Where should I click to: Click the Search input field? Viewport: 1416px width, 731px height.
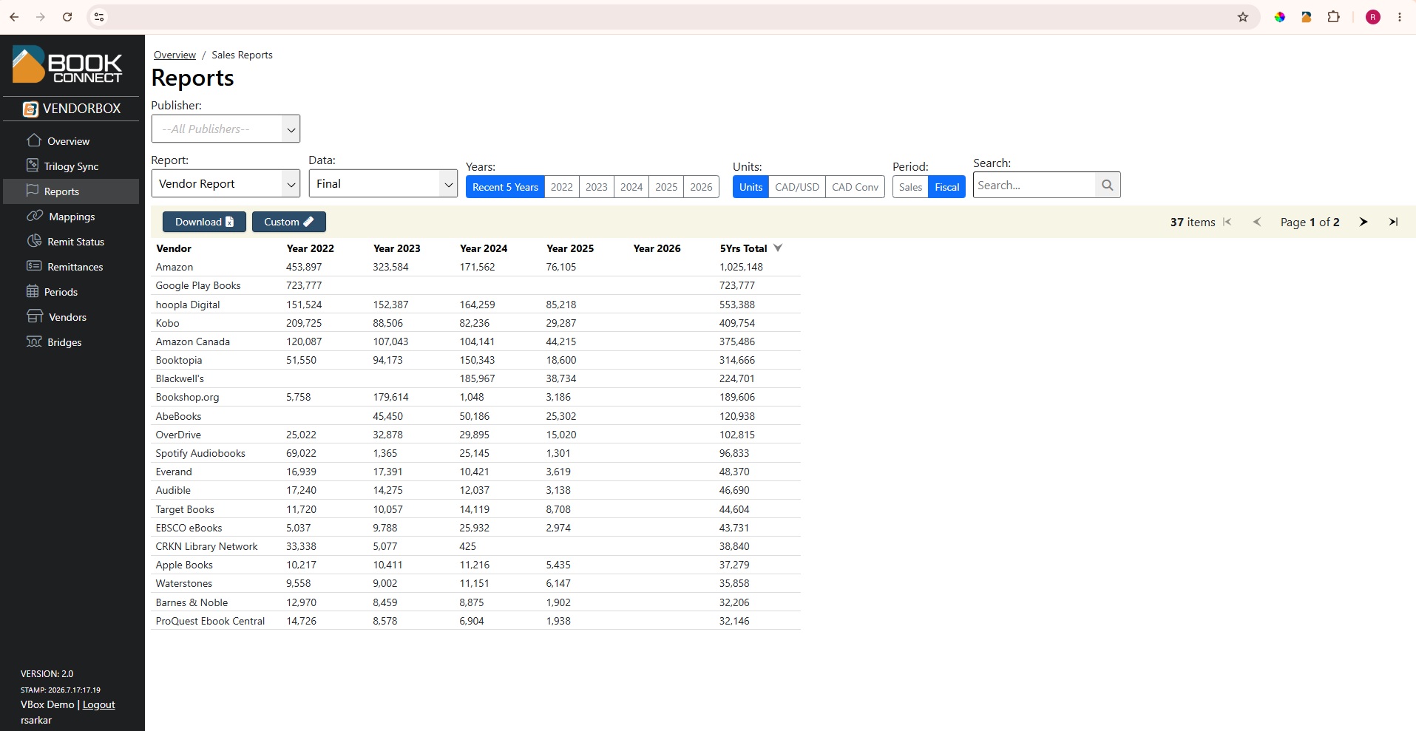click(1034, 185)
